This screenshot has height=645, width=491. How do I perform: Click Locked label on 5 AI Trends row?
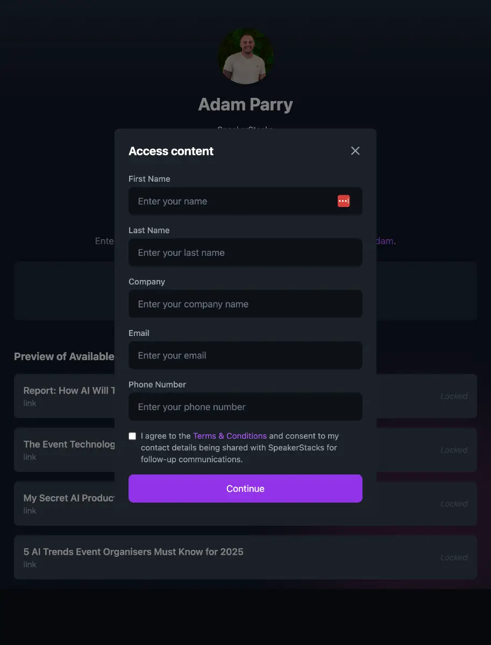coord(454,557)
